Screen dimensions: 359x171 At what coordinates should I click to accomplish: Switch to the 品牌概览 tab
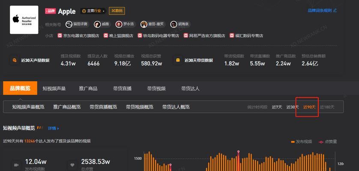(x=20, y=88)
